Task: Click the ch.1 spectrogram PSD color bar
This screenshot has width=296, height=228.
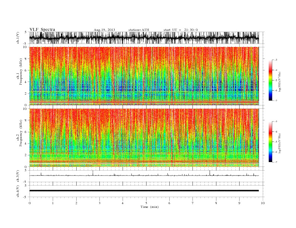Action: click(x=270, y=80)
